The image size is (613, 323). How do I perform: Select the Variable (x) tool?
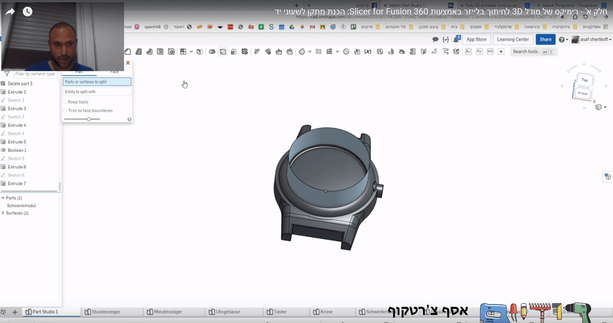pyautogui.click(x=368, y=52)
